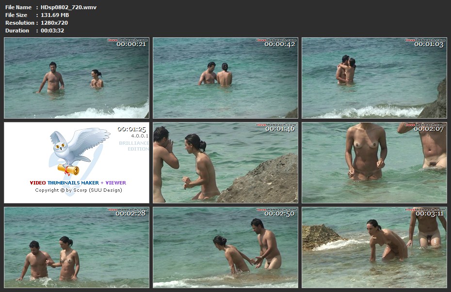Click the 4.0.0.1 version number

[x=137, y=137]
